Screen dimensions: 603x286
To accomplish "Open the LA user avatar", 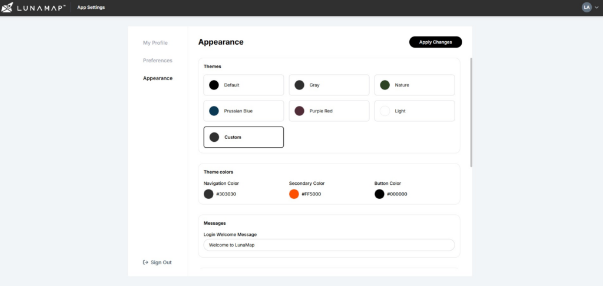I will [x=587, y=7].
